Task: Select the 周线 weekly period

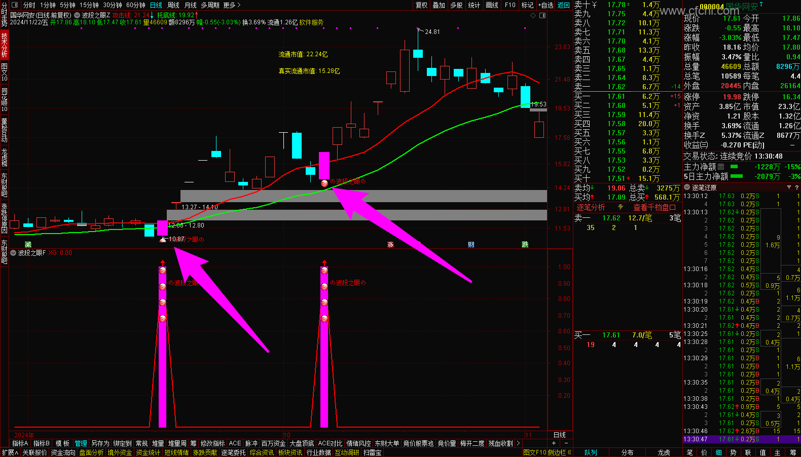Action: [173, 5]
